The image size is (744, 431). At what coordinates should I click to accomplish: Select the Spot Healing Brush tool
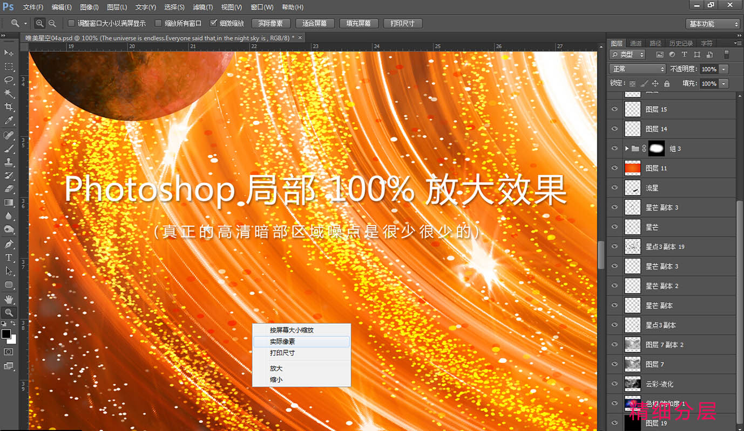coord(9,135)
